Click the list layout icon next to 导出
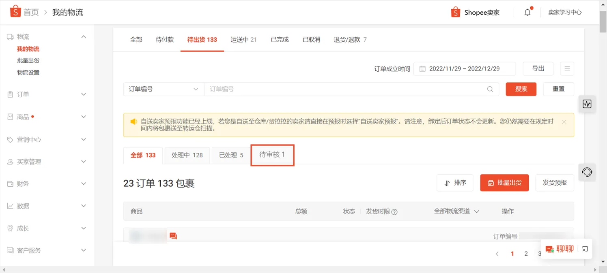This screenshot has width=607, height=273. coord(567,68)
